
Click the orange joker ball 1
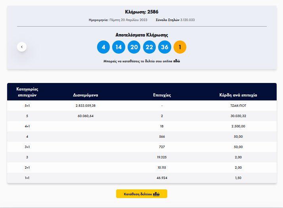click(180, 47)
